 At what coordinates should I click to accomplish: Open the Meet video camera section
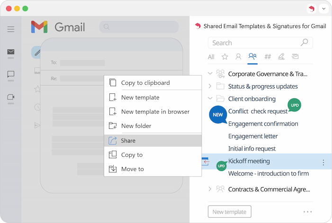[x=11, y=97]
